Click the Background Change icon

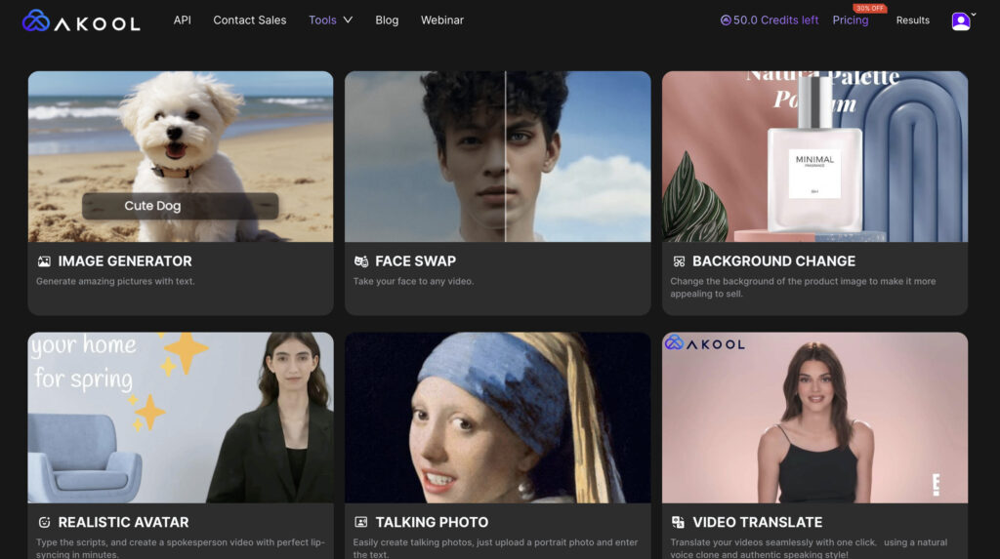coord(679,261)
